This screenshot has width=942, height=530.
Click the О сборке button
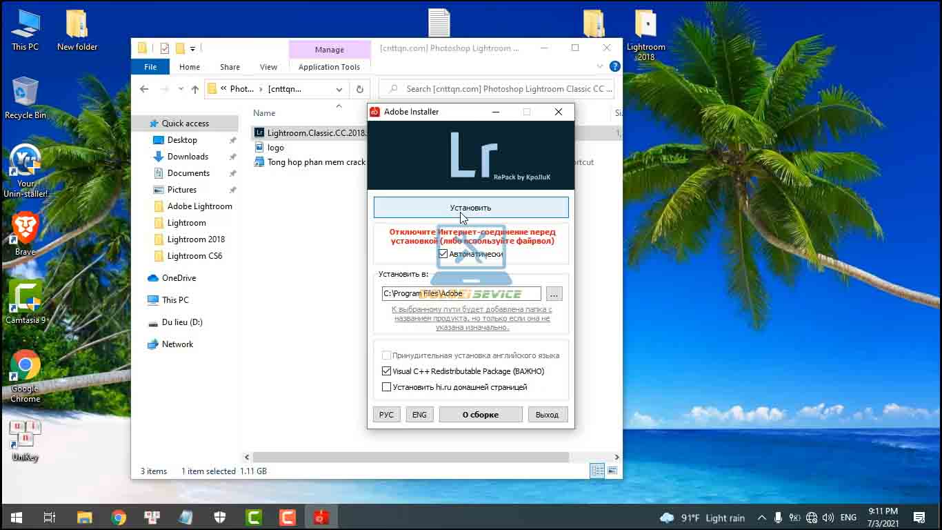(480, 414)
